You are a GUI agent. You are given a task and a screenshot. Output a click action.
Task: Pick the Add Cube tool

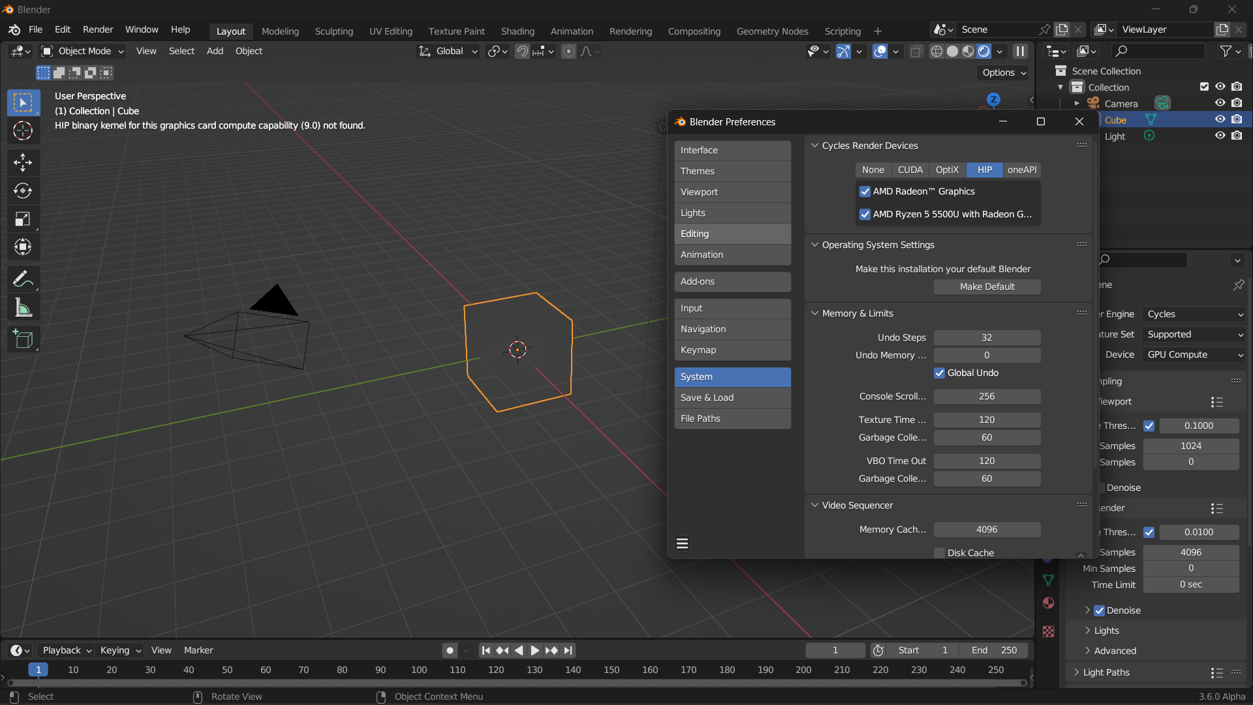coord(23,339)
